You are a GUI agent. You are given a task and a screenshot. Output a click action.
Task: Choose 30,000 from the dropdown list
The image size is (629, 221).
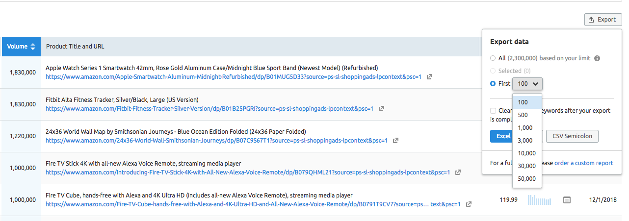pyautogui.click(x=527, y=166)
